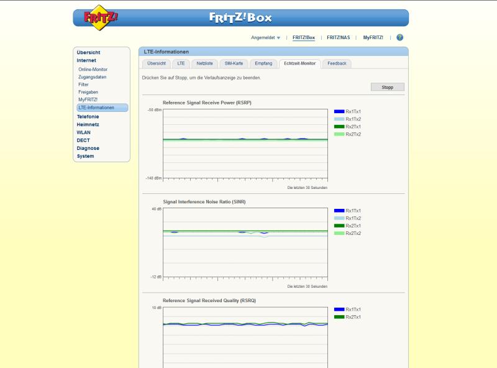Switch to the SIM-Karte tab
This screenshot has width=497, height=368.
click(x=234, y=63)
